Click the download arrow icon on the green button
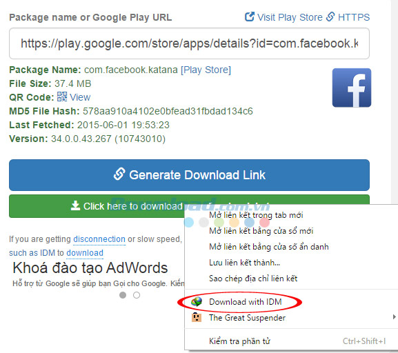Image resolution: width=398 pixels, height=353 pixels. pos(75,205)
